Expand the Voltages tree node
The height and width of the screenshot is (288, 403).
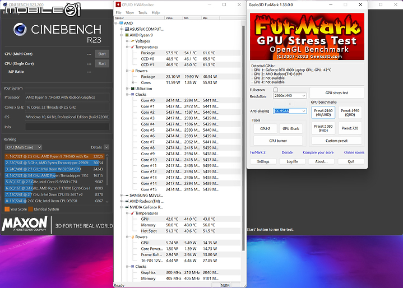(127, 41)
